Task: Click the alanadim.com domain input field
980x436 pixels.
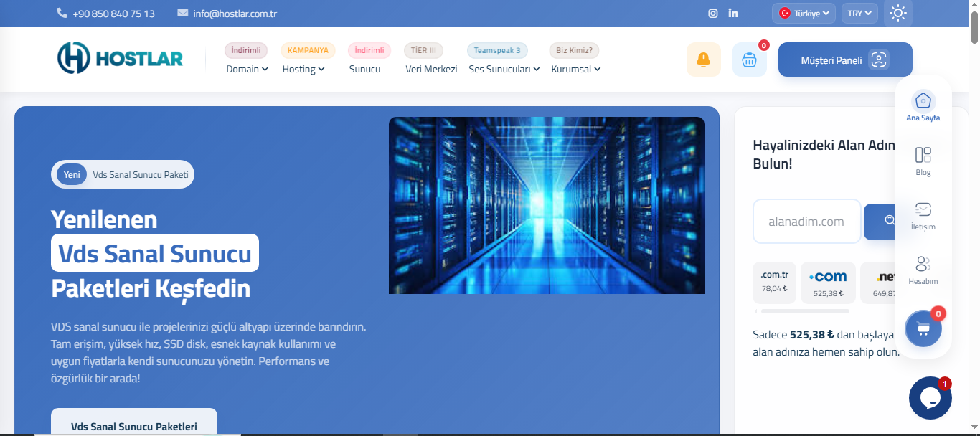Action: coord(806,221)
